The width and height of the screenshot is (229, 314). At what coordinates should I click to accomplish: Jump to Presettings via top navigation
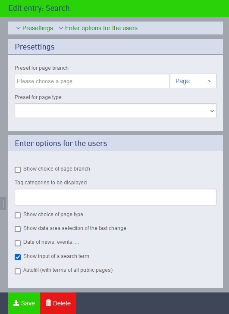38,28
